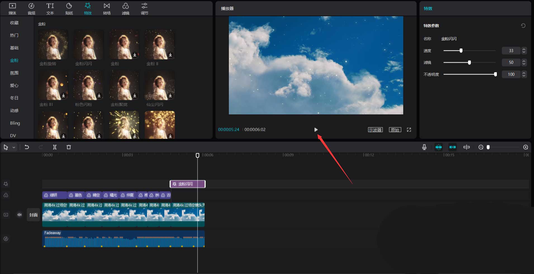Increase the 速度 value with stepper
The width and height of the screenshot is (534, 274).
(x=524, y=49)
